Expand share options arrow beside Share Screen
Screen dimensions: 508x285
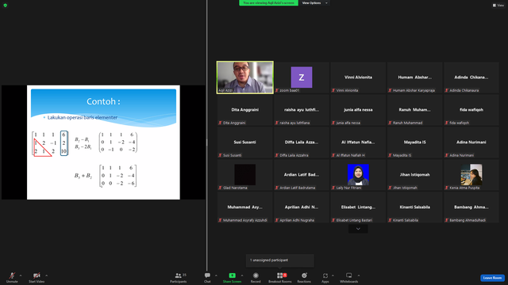pos(241,275)
